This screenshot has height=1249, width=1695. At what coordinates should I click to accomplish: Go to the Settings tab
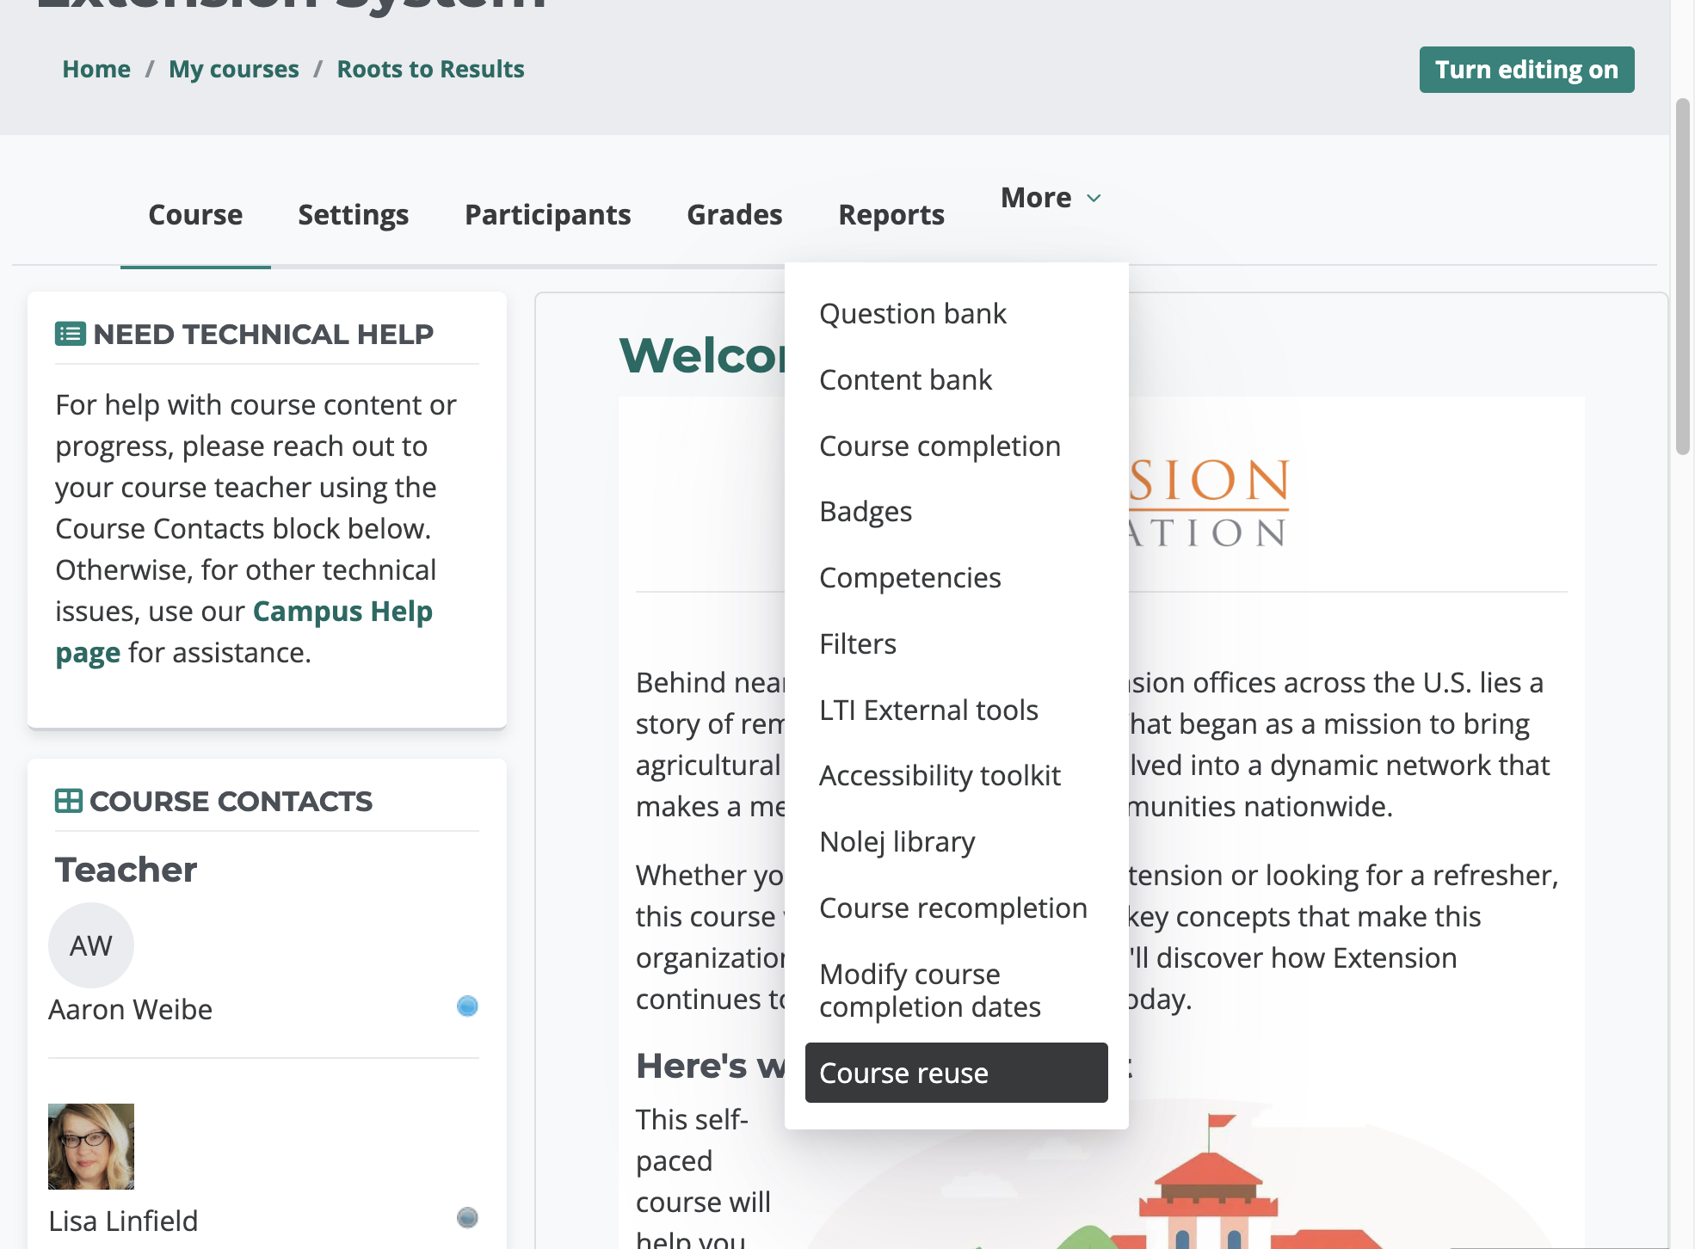354,214
